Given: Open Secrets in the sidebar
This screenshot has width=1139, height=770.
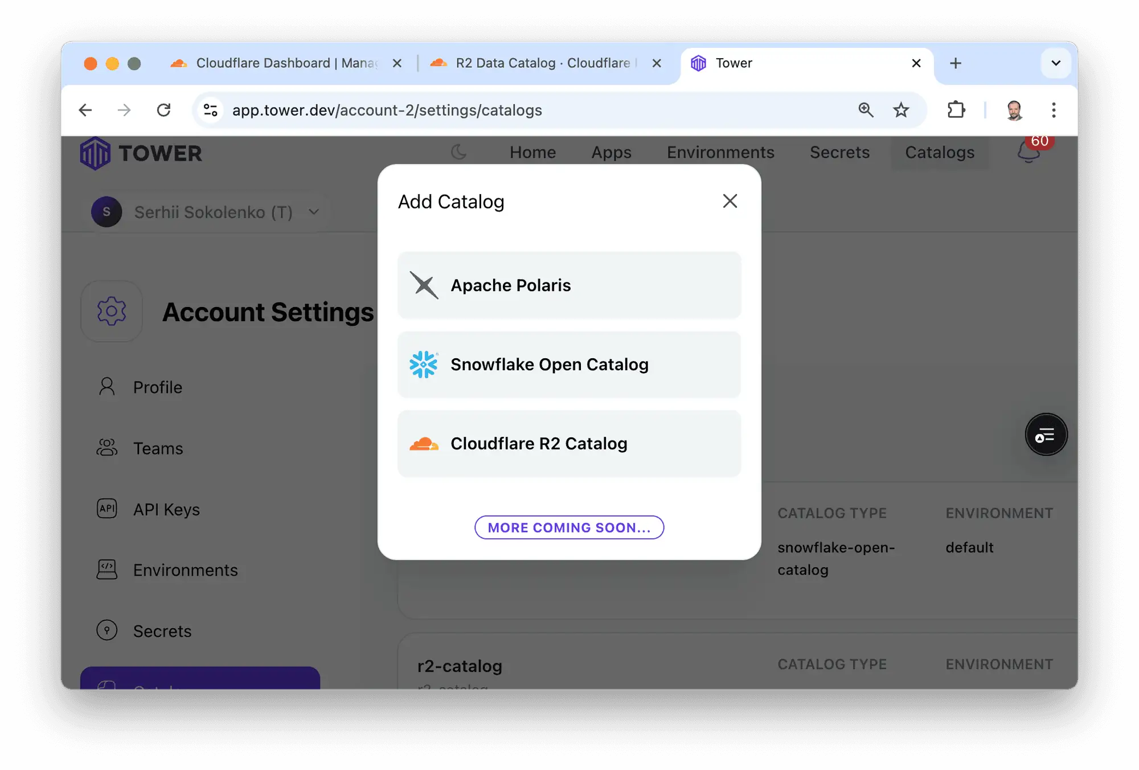Looking at the screenshot, I should click(162, 631).
